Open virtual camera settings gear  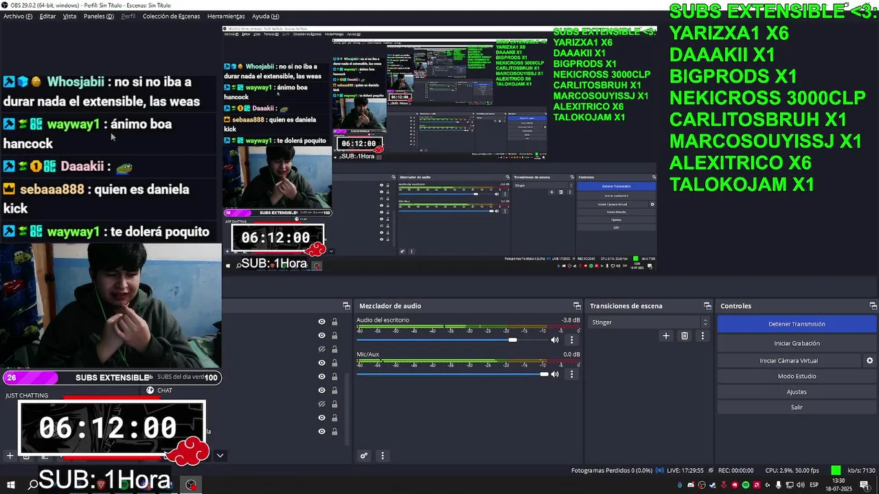[x=869, y=360]
